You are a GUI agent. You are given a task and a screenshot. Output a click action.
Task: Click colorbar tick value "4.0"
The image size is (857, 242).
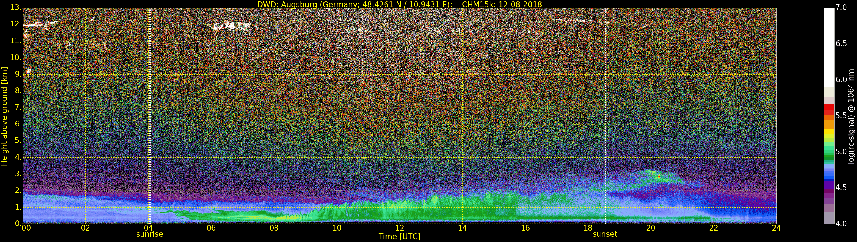pos(841,224)
